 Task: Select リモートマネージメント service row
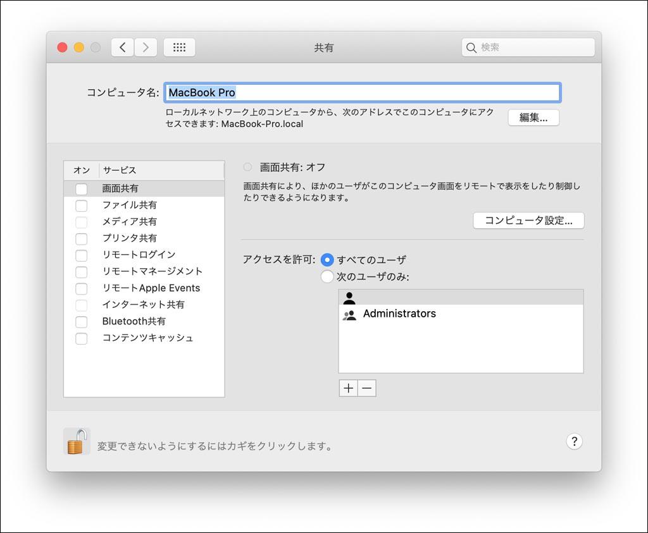point(144,271)
